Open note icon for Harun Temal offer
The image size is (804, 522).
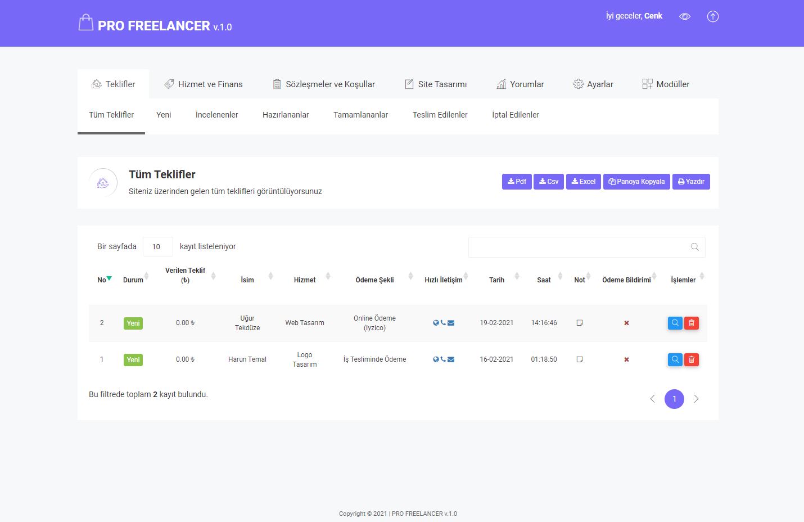click(580, 359)
